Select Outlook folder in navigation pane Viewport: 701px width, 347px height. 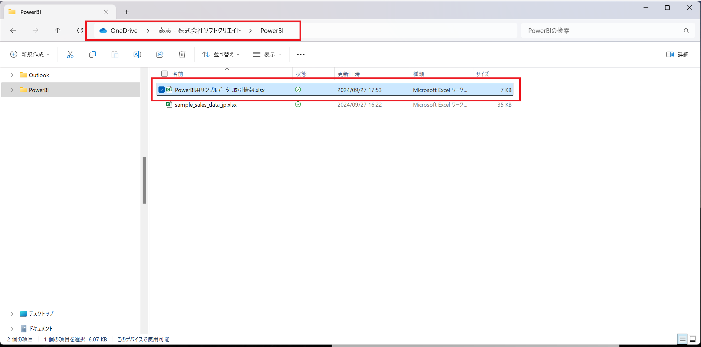point(39,75)
